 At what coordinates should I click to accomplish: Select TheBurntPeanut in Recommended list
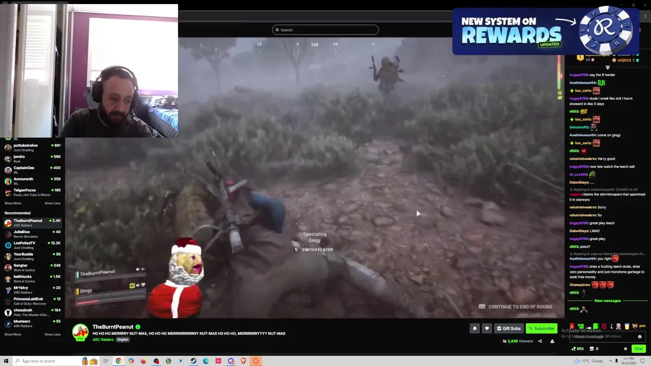pyautogui.click(x=33, y=223)
